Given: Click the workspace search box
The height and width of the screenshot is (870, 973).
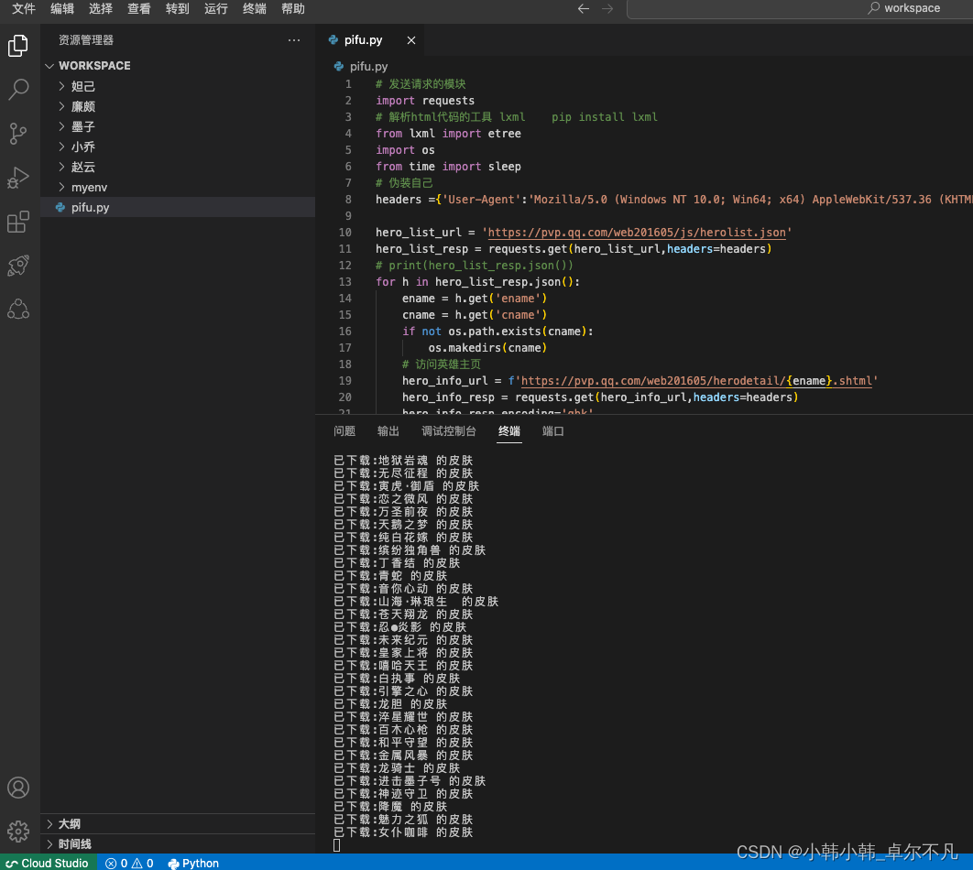Looking at the screenshot, I should click(x=801, y=8).
